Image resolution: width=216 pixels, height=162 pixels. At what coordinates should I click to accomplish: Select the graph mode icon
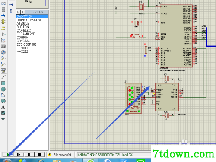(x=3, y=41)
